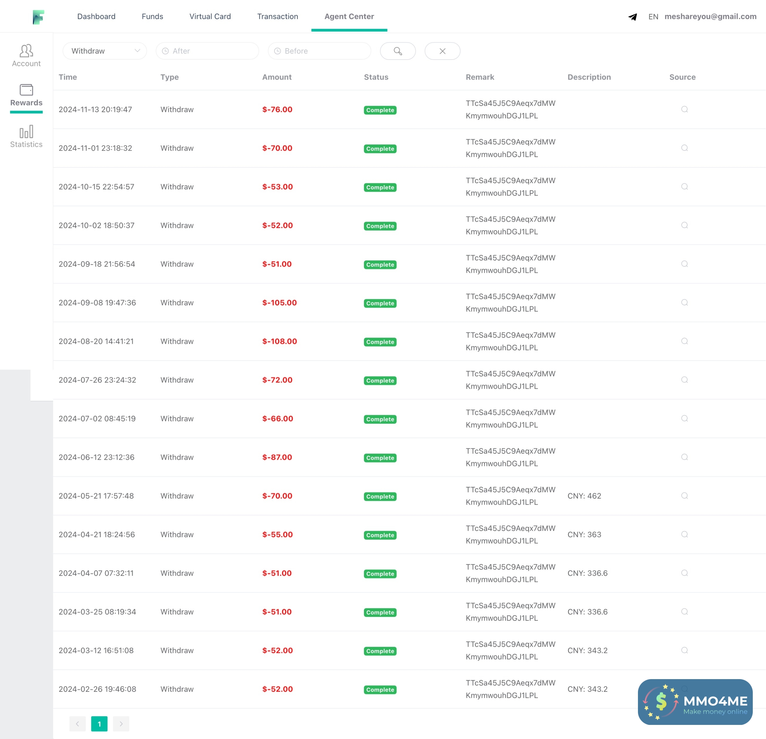The image size is (766, 739).
Task: Focus the Before date input field
Action: click(x=319, y=51)
